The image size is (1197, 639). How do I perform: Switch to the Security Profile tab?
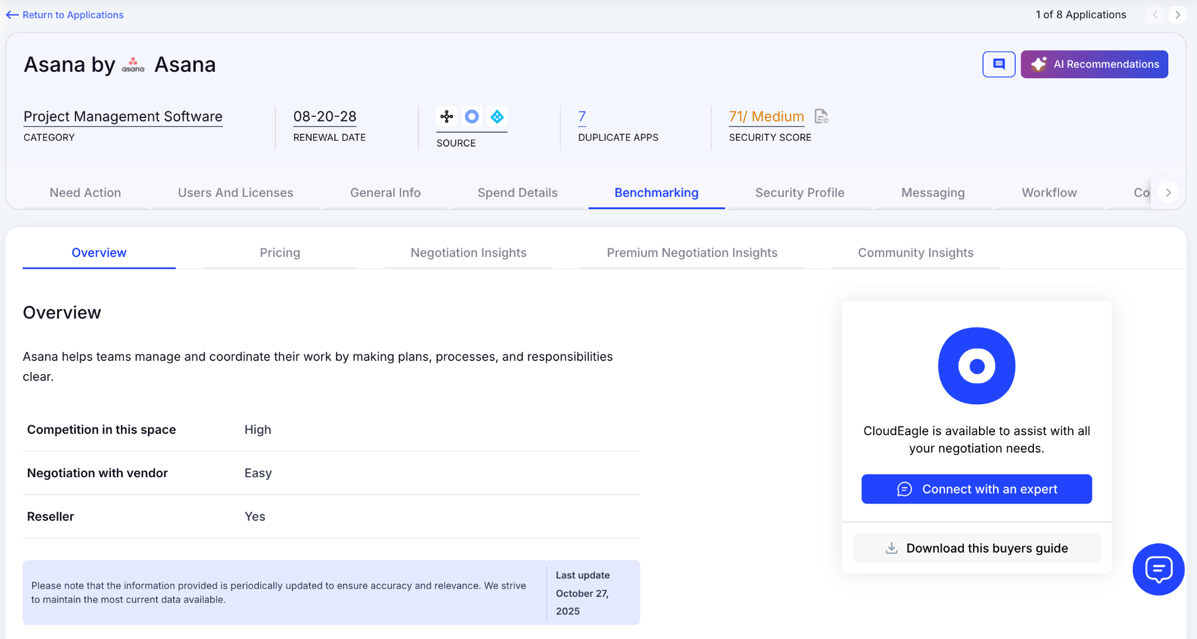click(x=799, y=193)
